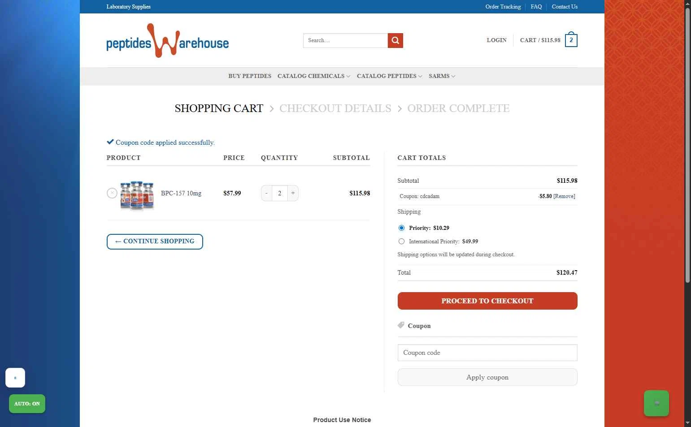Screen dimensions: 691x427
Task: Select Priority shipping $10.29 radio
Action: pyautogui.click(x=401, y=228)
